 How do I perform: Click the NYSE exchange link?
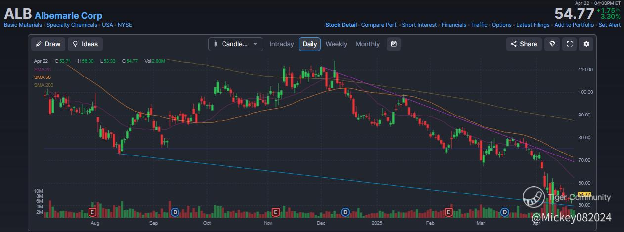pyautogui.click(x=125, y=25)
